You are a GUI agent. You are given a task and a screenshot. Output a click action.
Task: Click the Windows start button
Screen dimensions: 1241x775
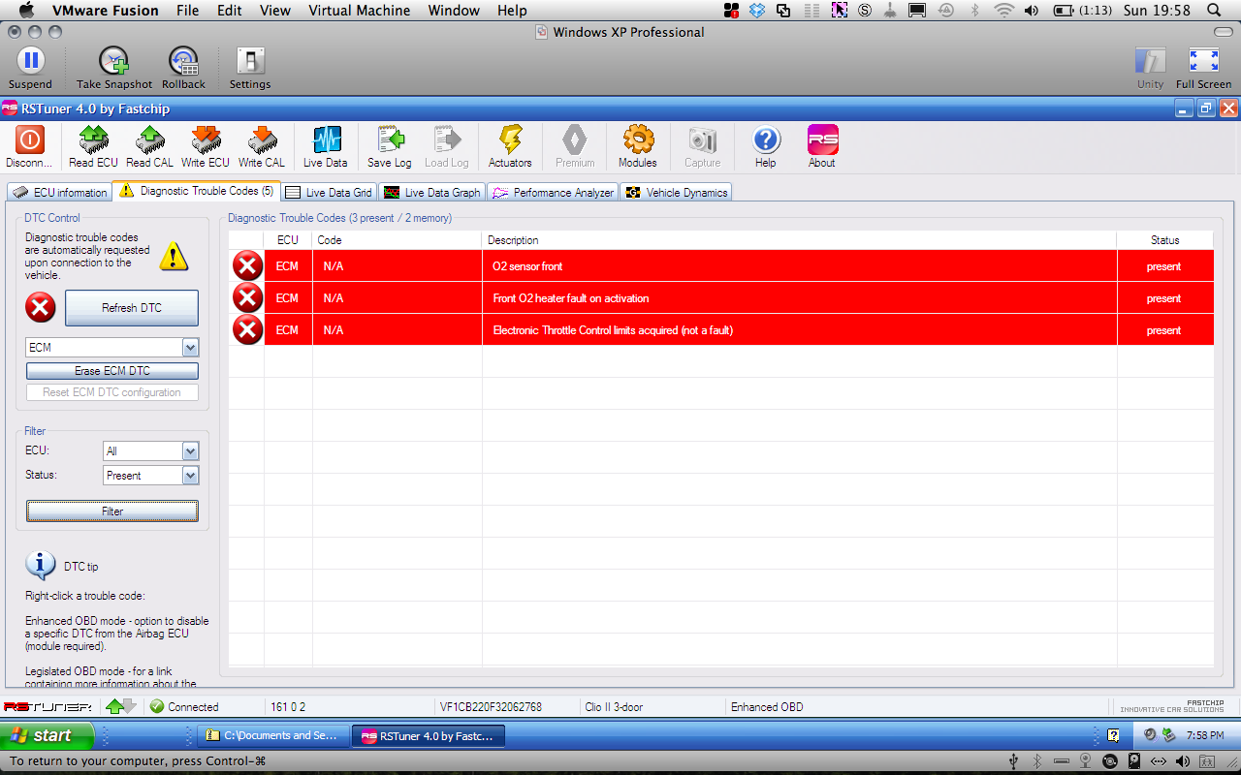pyautogui.click(x=48, y=735)
